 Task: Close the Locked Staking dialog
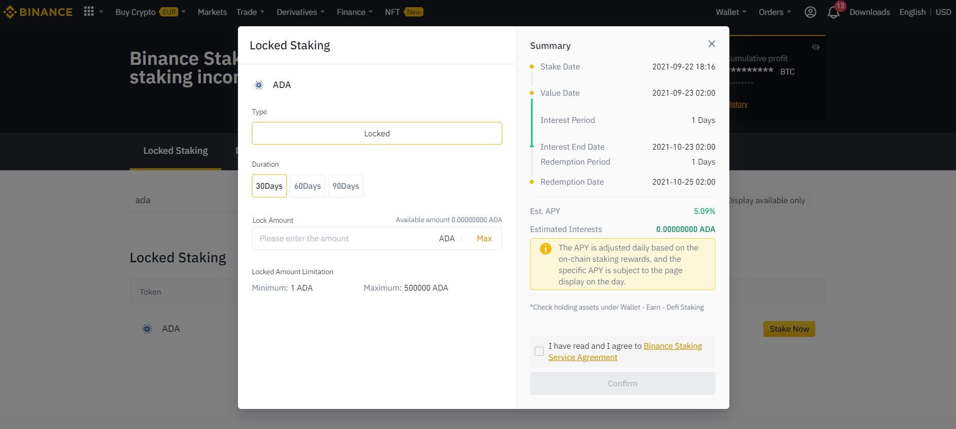click(x=711, y=44)
